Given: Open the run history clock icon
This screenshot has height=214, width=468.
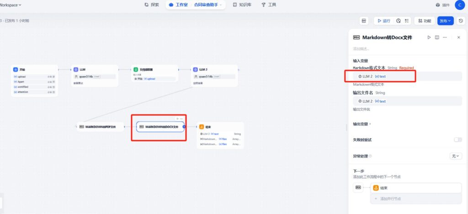Looking at the screenshot, I should (x=398, y=21).
